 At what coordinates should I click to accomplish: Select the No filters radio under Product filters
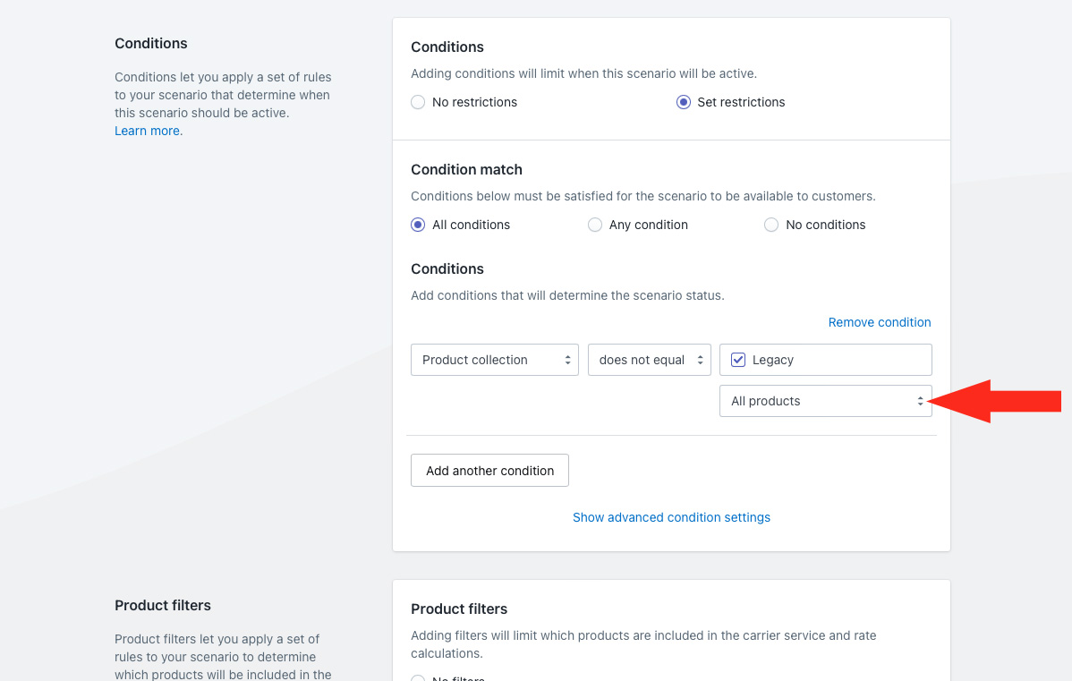[418, 677]
